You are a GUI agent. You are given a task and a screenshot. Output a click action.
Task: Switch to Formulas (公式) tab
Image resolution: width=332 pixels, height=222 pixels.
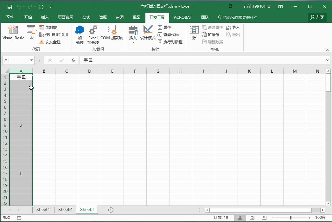coord(86,17)
